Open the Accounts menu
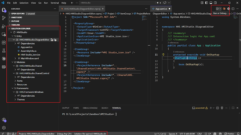This screenshot has width=241, height=135. click(4, 120)
